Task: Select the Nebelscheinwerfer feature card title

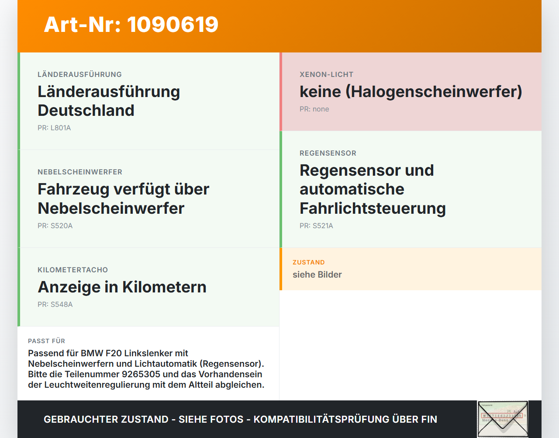Action: (x=124, y=198)
